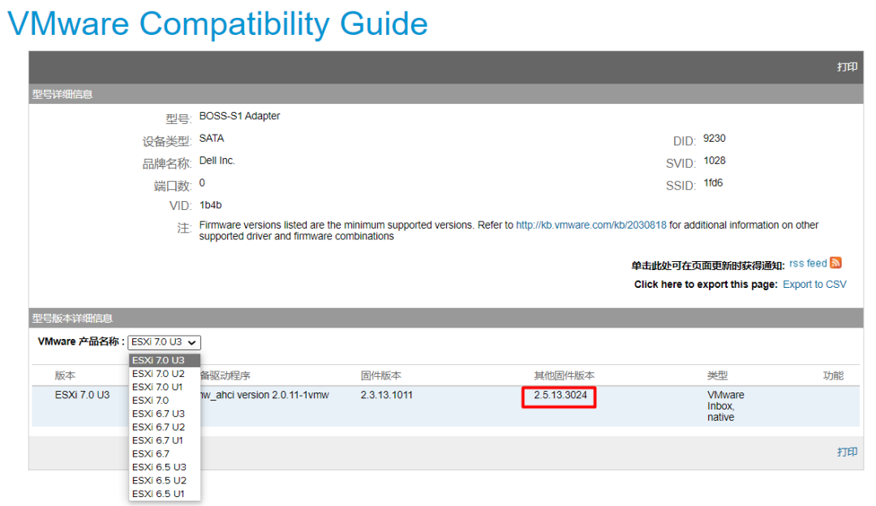The image size is (876, 506).
Task: Click the BOSS-S1 Adapter model value
Action: pos(239,116)
